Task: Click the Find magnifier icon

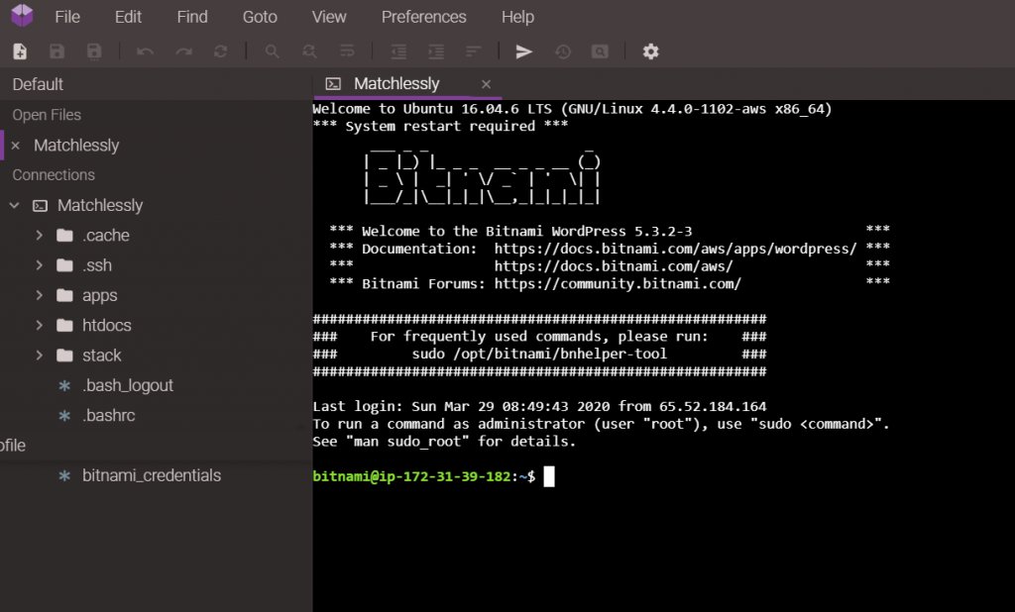Action: pos(272,51)
